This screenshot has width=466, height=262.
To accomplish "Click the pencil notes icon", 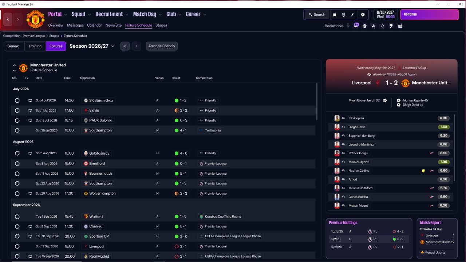I will [x=352, y=15].
